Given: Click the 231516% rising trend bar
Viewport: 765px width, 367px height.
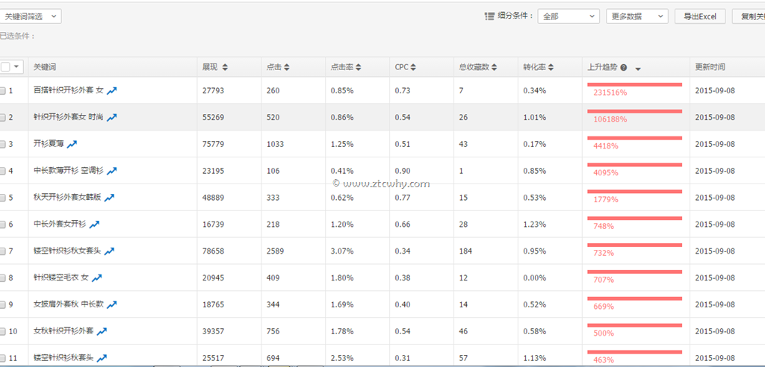Looking at the screenshot, I should pyautogui.click(x=635, y=90).
